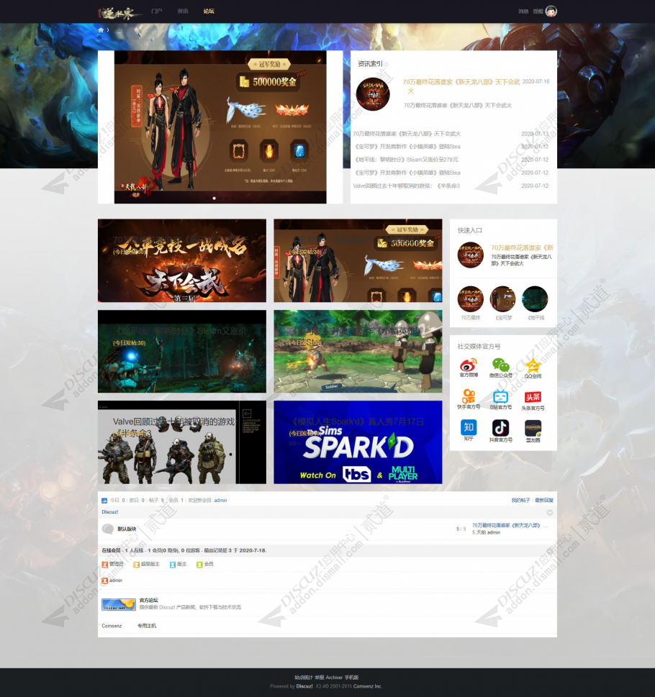Go home via breadcrumb house icon
The image size is (655, 697).
pyautogui.click(x=101, y=29)
